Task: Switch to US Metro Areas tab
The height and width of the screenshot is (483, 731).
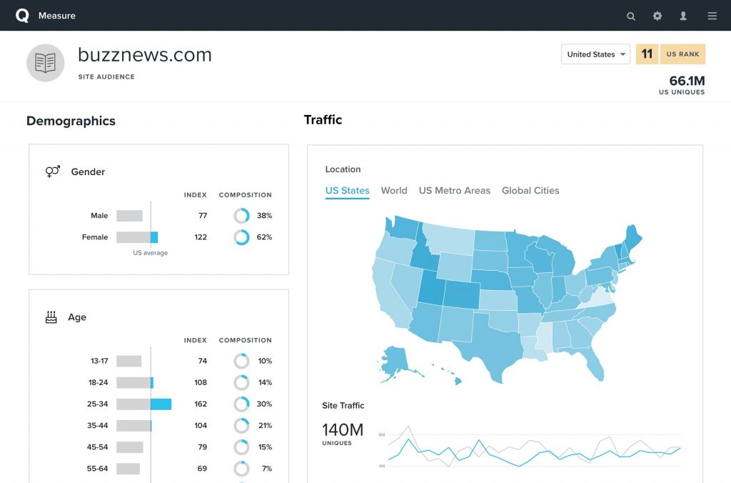Action: 455,190
